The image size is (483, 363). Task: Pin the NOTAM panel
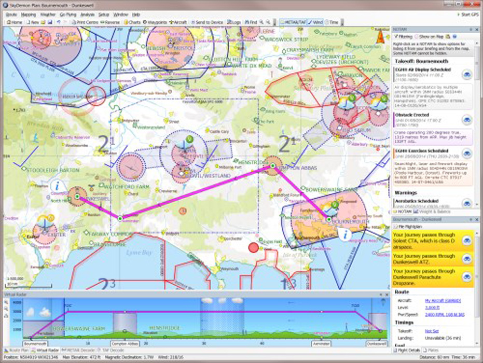(x=471, y=29)
